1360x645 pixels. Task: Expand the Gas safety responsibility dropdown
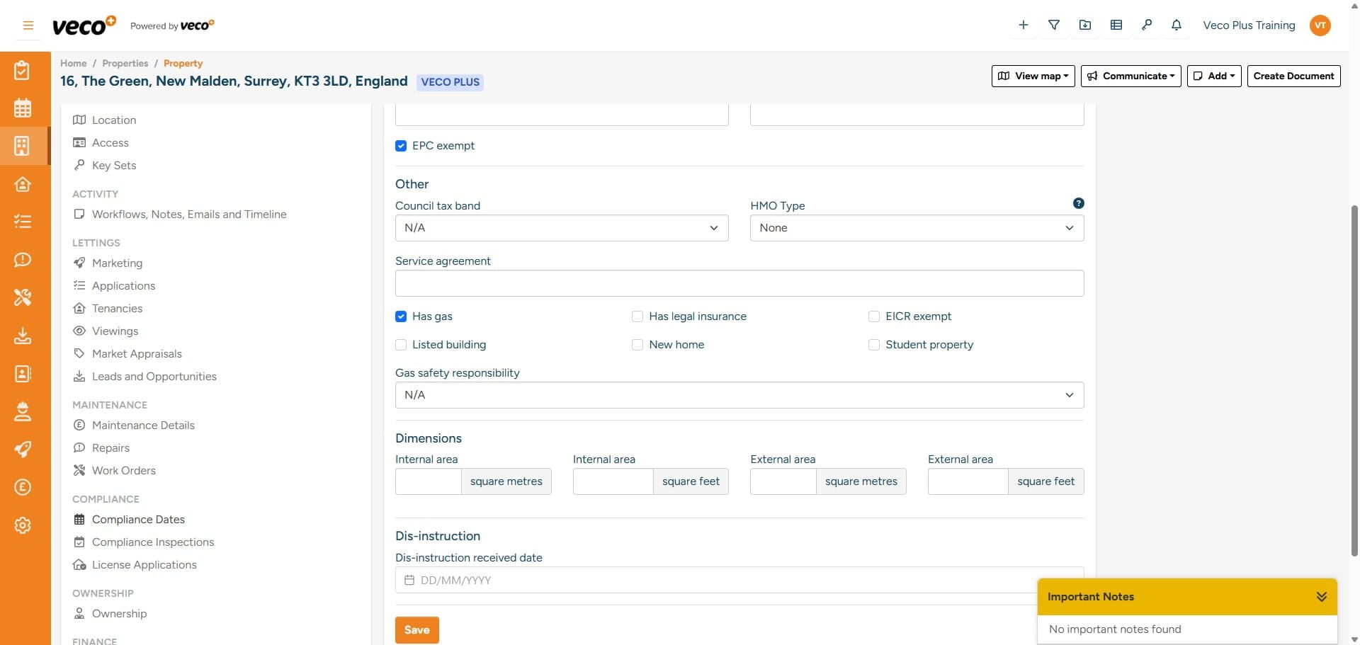tap(739, 395)
